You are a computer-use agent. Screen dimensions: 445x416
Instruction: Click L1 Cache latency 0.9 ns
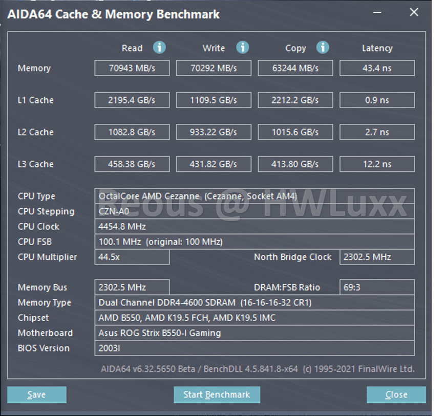(x=377, y=100)
